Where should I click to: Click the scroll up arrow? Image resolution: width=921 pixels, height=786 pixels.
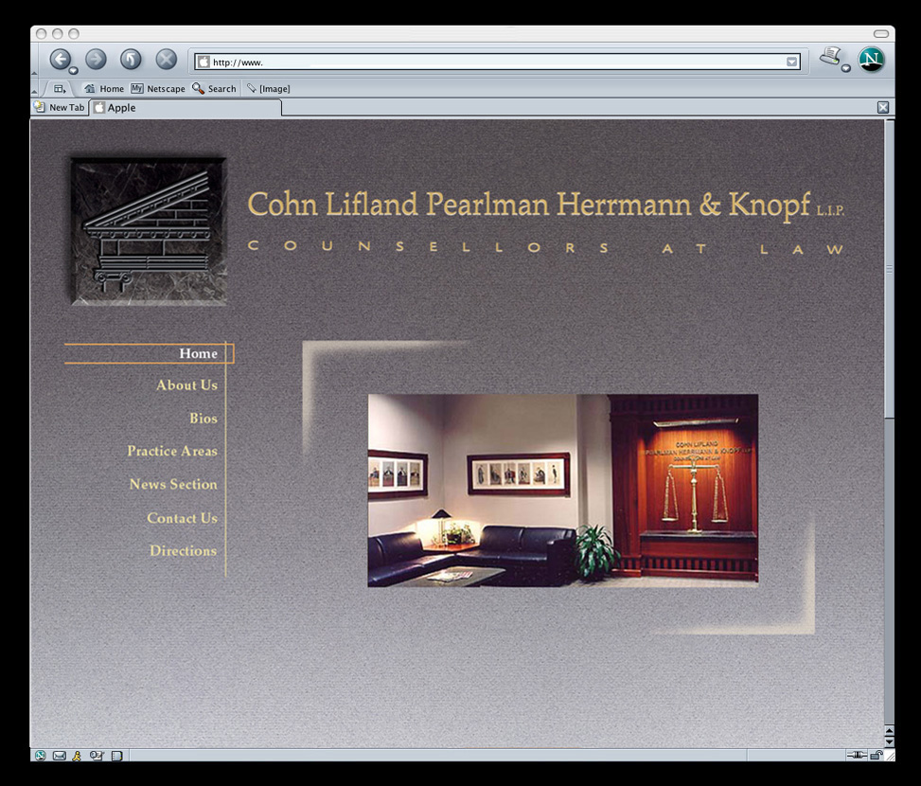coord(889,731)
